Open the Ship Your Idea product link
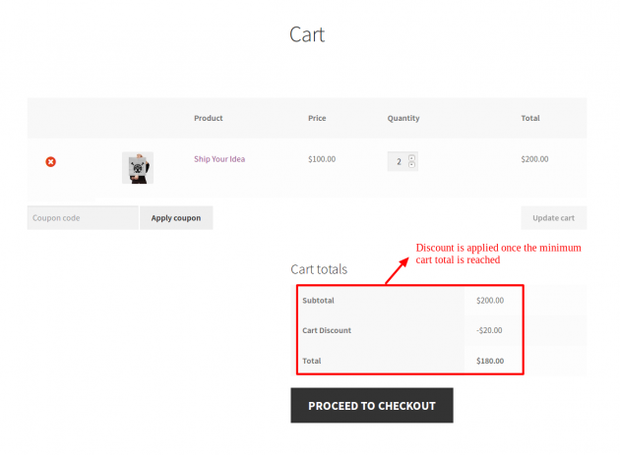 pos(219,159)
